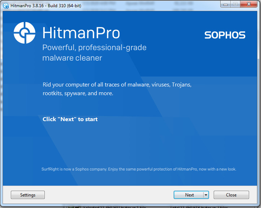Click the Sophos logo
This screenshot has height=208, width=261.
coord(225,35)
